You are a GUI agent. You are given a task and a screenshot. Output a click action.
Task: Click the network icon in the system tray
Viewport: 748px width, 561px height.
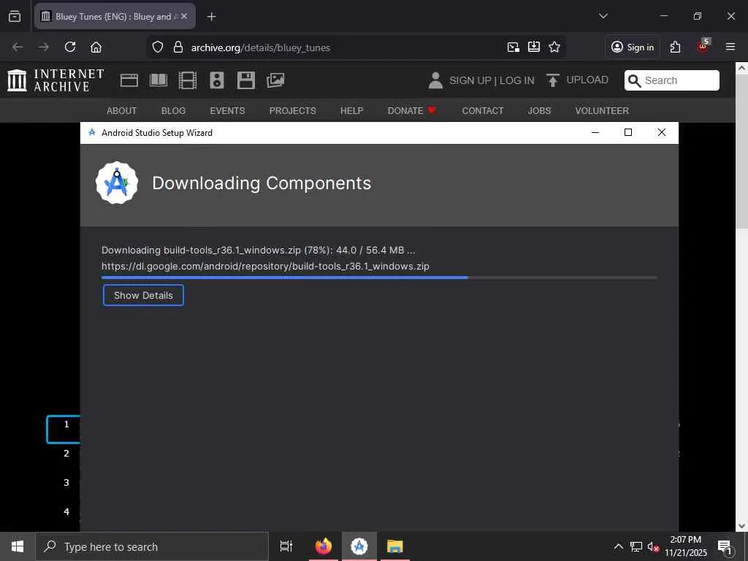click(636, 546)
